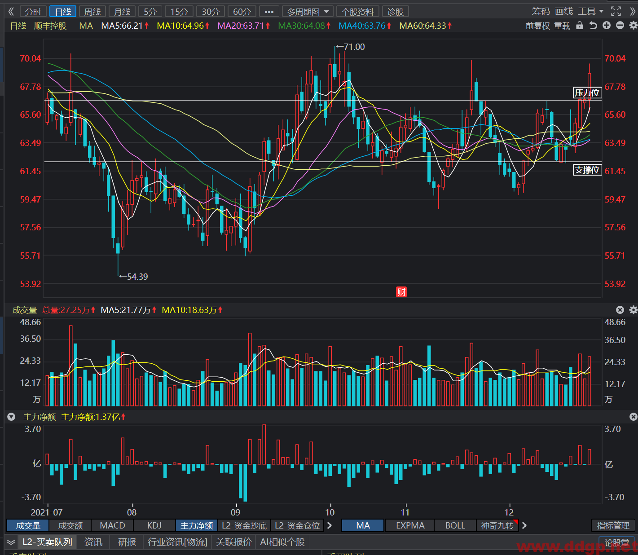The width and height of the screenshot is (638, 555).
Task: Click MA5:66.21 legend value
Action: pyautogui.click(x=125, y=26)
